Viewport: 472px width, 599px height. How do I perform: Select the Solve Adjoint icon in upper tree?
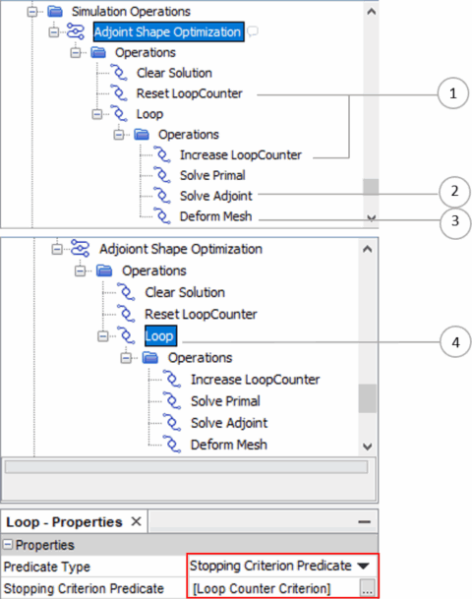pos(162,196)
